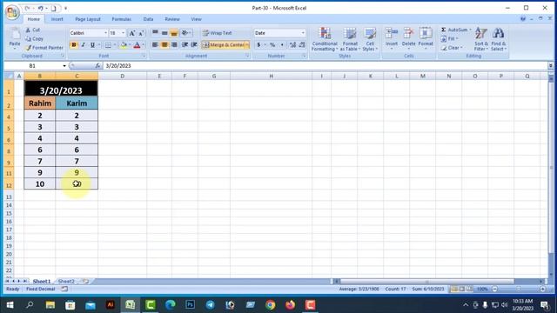Switch to the Insert tab

(57, 19)
